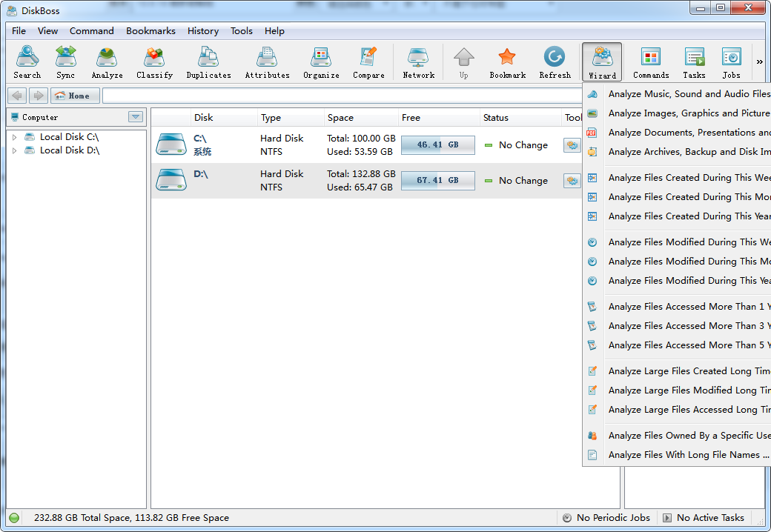Open the Computer panel dropdown arrow
This screenshot has width=771, height=532.
click(x=136, y=117)
